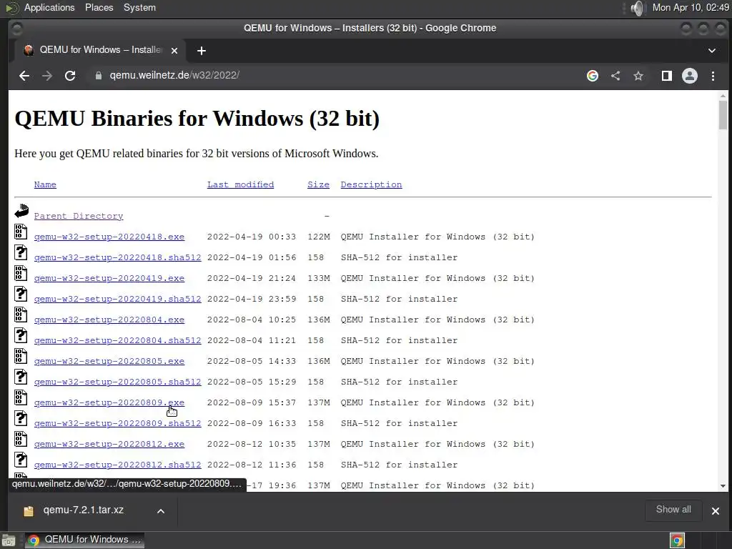Bookmark this page with the star

tap(638, 76)
